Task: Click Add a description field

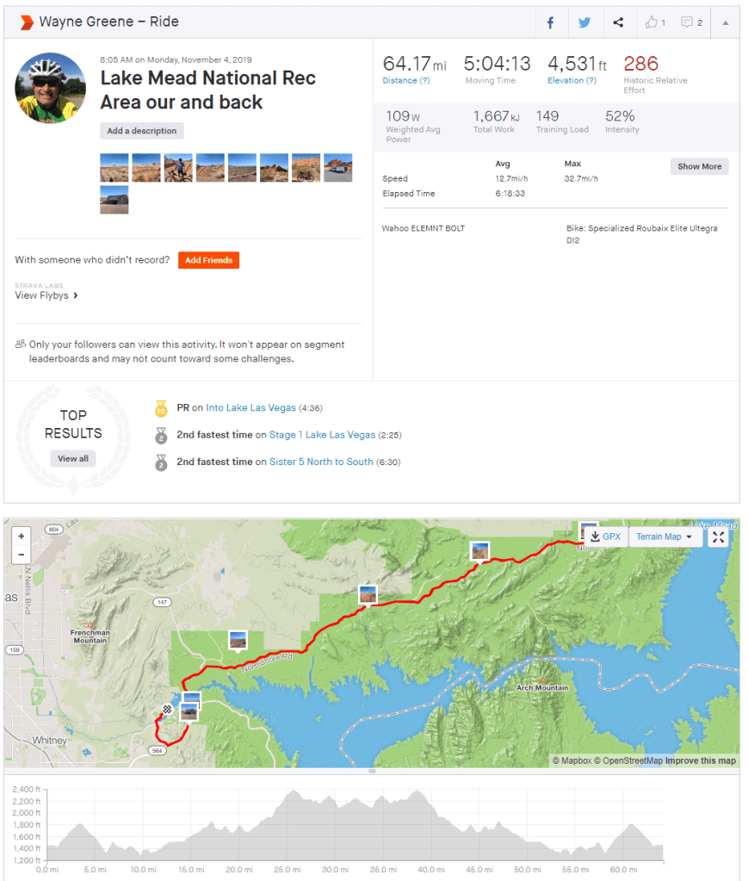Action: click(x=142, y=131)
